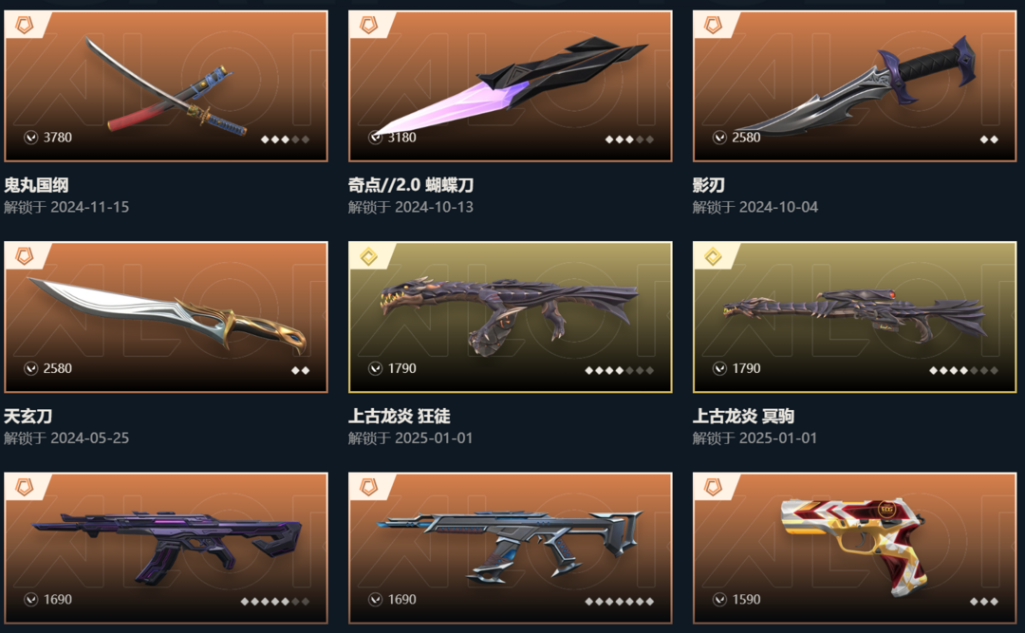Open the 鬼丸国纲 katana skin card
Viewport: 1025px width, 633px height.
[x=166, y=85]
